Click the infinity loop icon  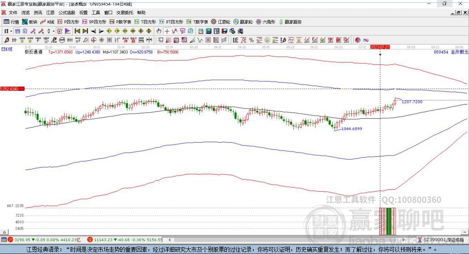point(366,40)
